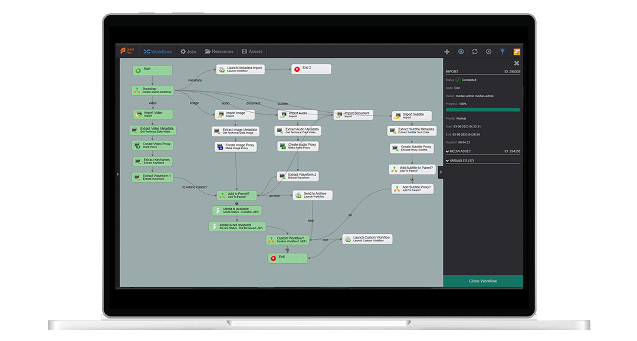This screenshot has height=341, width=637.
Task: Click the plus (add) toolbar icon
Action: (x=447, y=52)
